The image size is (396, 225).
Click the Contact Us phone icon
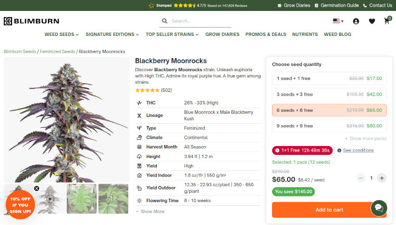[365, 6]
